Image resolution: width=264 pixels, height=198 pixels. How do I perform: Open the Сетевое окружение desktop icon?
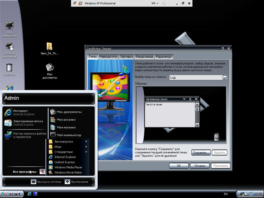tap(9, 50)
